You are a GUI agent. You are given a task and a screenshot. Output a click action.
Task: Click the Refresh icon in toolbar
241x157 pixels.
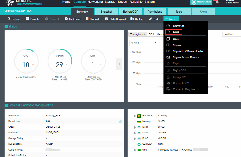9,19
